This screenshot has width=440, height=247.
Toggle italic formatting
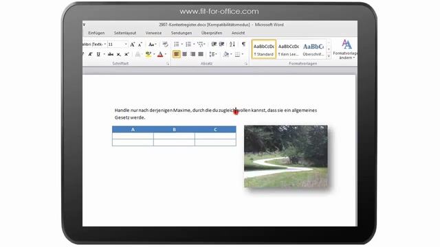click(90, 54)
